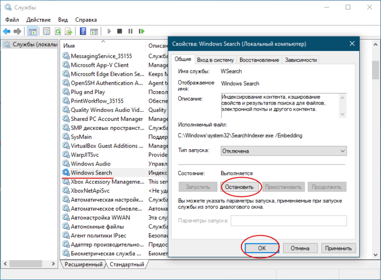Expand the startup type dropdown showing Отключена
This screenshot has width=381, height=280.
(x=284, y=151)
